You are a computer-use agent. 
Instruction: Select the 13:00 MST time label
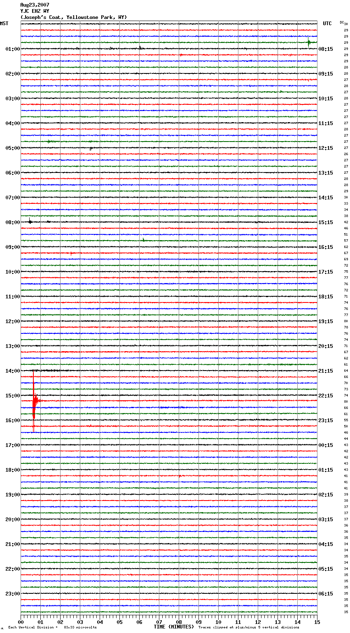(13, 346)
